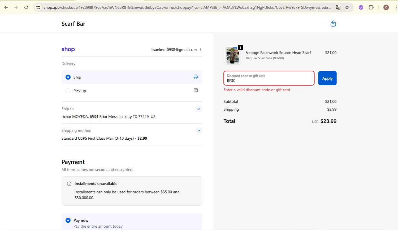View site information icon in address bar
This screenshot has height=230, width=398.
[x=38, y=7]
